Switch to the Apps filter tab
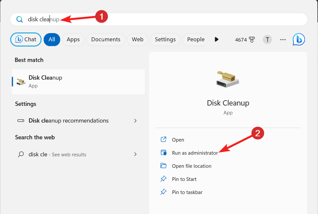This screenshot has width=318, height=214. tap(73, 39)
